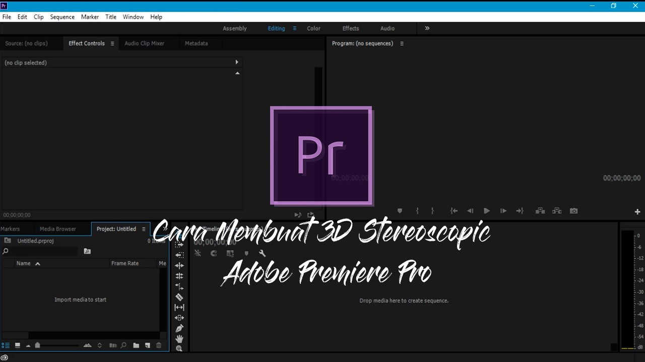
Task: Open the Program monitor panel menu
Action: pyautogui.click(x=402, y=44)
